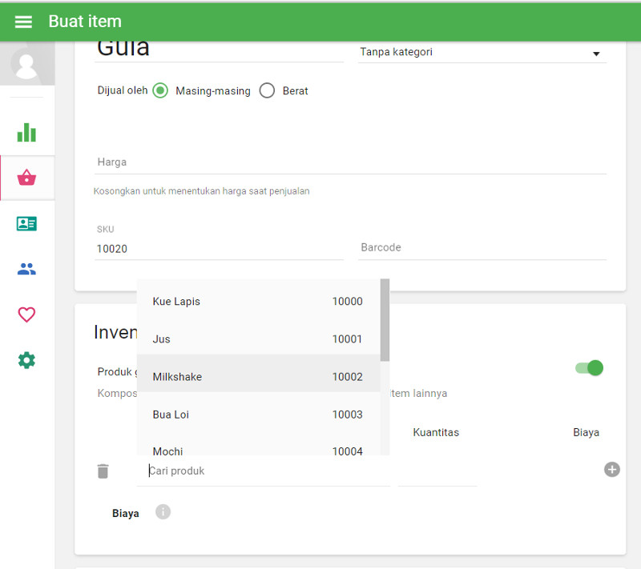Show the Biaya info tooltip icon

pos(163,512)
